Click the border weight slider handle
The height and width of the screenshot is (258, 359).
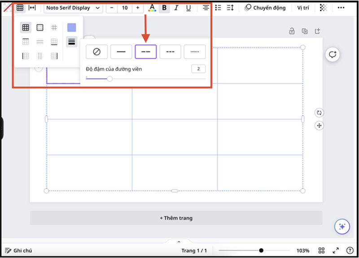pyautogui.click(x=109, y=79)
